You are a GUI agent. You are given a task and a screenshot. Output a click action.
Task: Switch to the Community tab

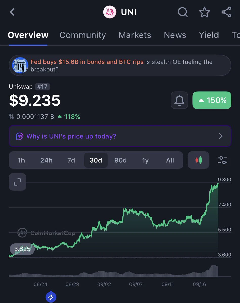coord(83,35)
